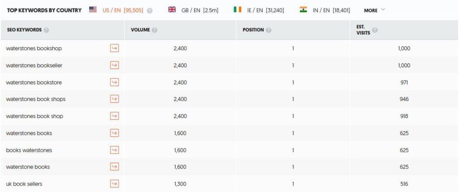The height and width of the screenshot is (195, 459).
Task: Open arrow icon for waterstones book shops
Action: coord(114,99)
